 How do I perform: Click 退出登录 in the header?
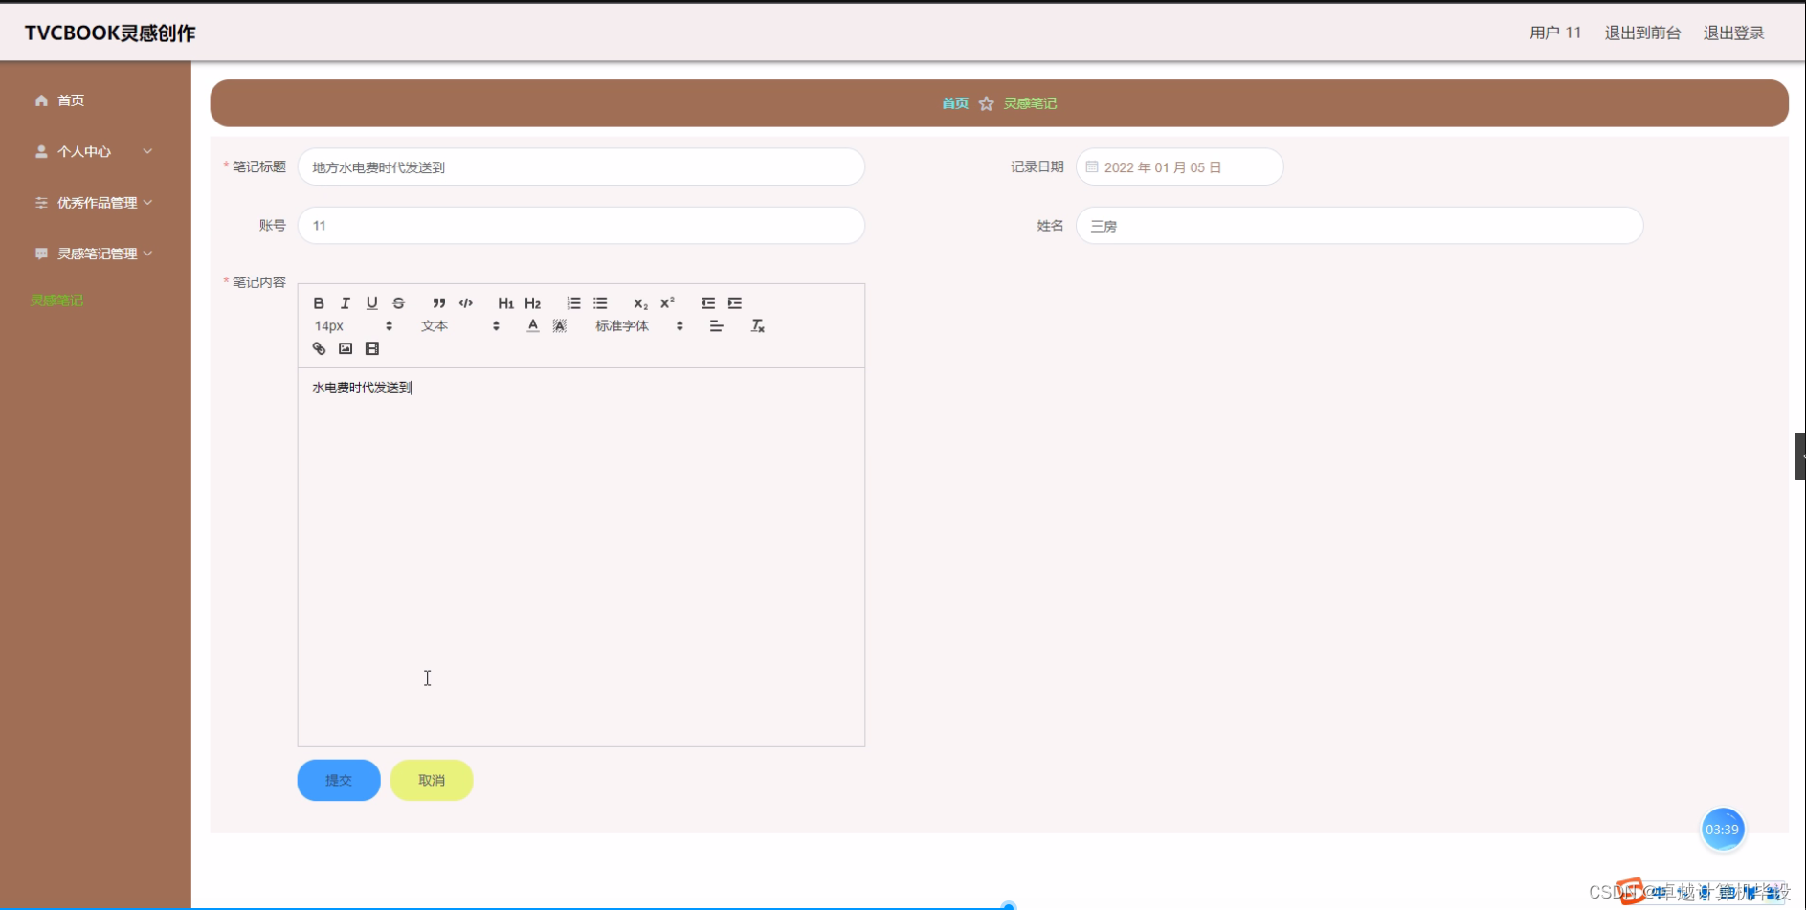1733,33
